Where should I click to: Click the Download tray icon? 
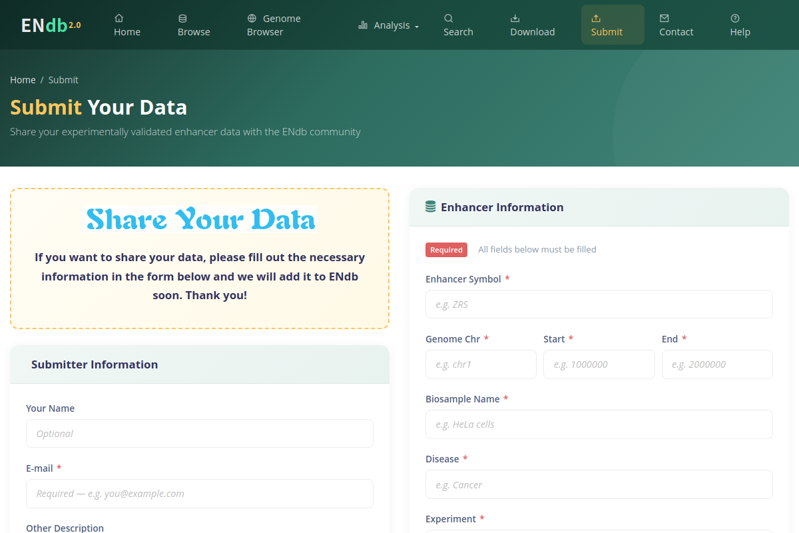pyautogui.click(x=515, y=19)
